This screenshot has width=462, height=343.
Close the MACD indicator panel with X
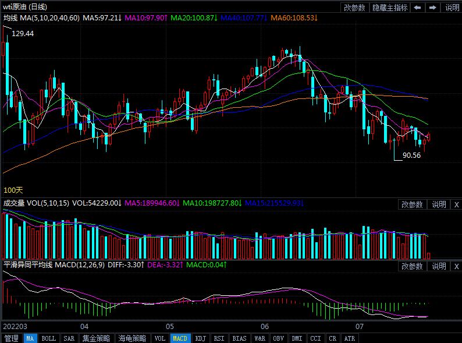click(456, 266)
